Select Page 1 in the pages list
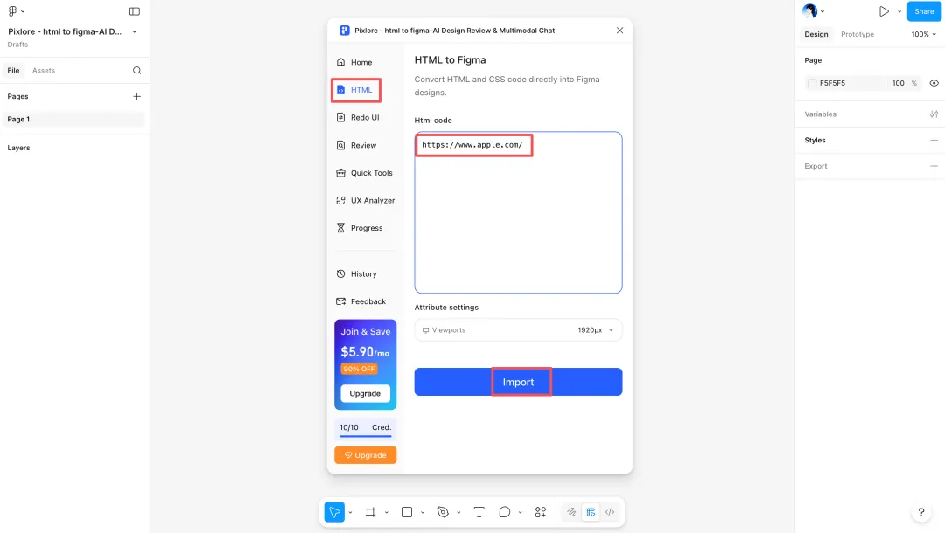This screenshot has width=945, height=533. pos(73,119)
